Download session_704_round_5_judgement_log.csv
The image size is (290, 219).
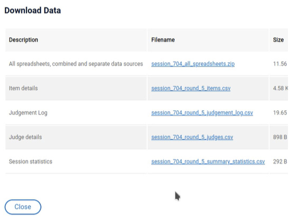202,112
